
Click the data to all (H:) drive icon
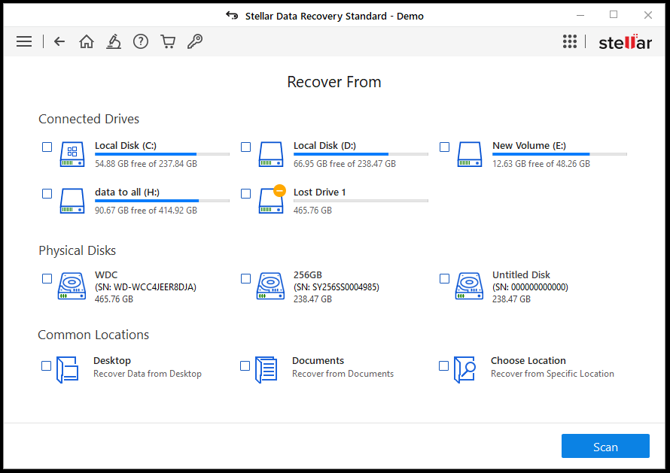72,201
